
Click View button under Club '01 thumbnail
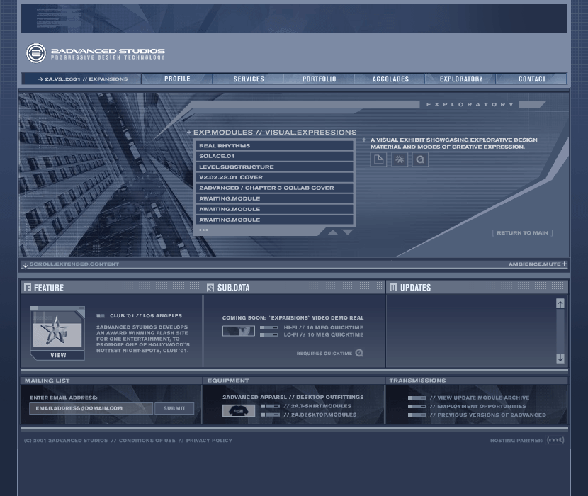[58, 355]
